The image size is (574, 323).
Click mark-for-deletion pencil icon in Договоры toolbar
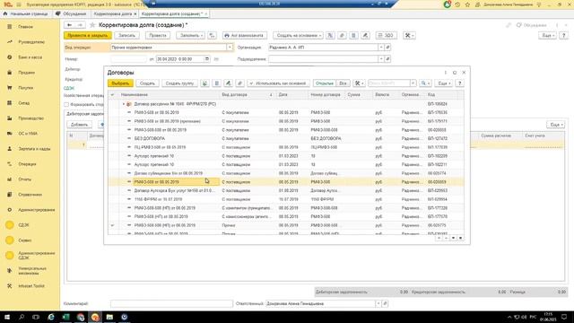click(x=228, y=83)
